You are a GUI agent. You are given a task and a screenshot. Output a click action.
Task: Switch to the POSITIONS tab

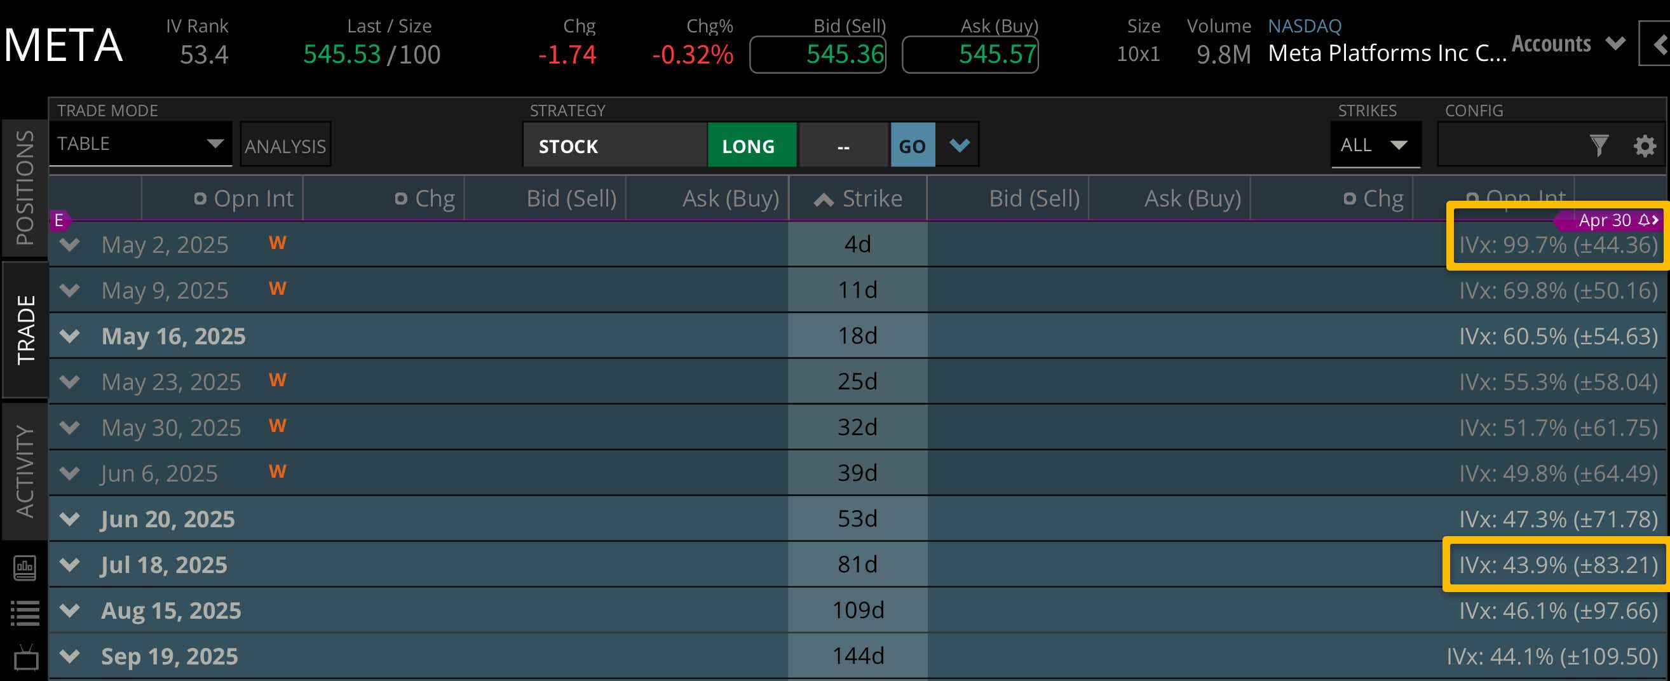(x=25, y=188)
